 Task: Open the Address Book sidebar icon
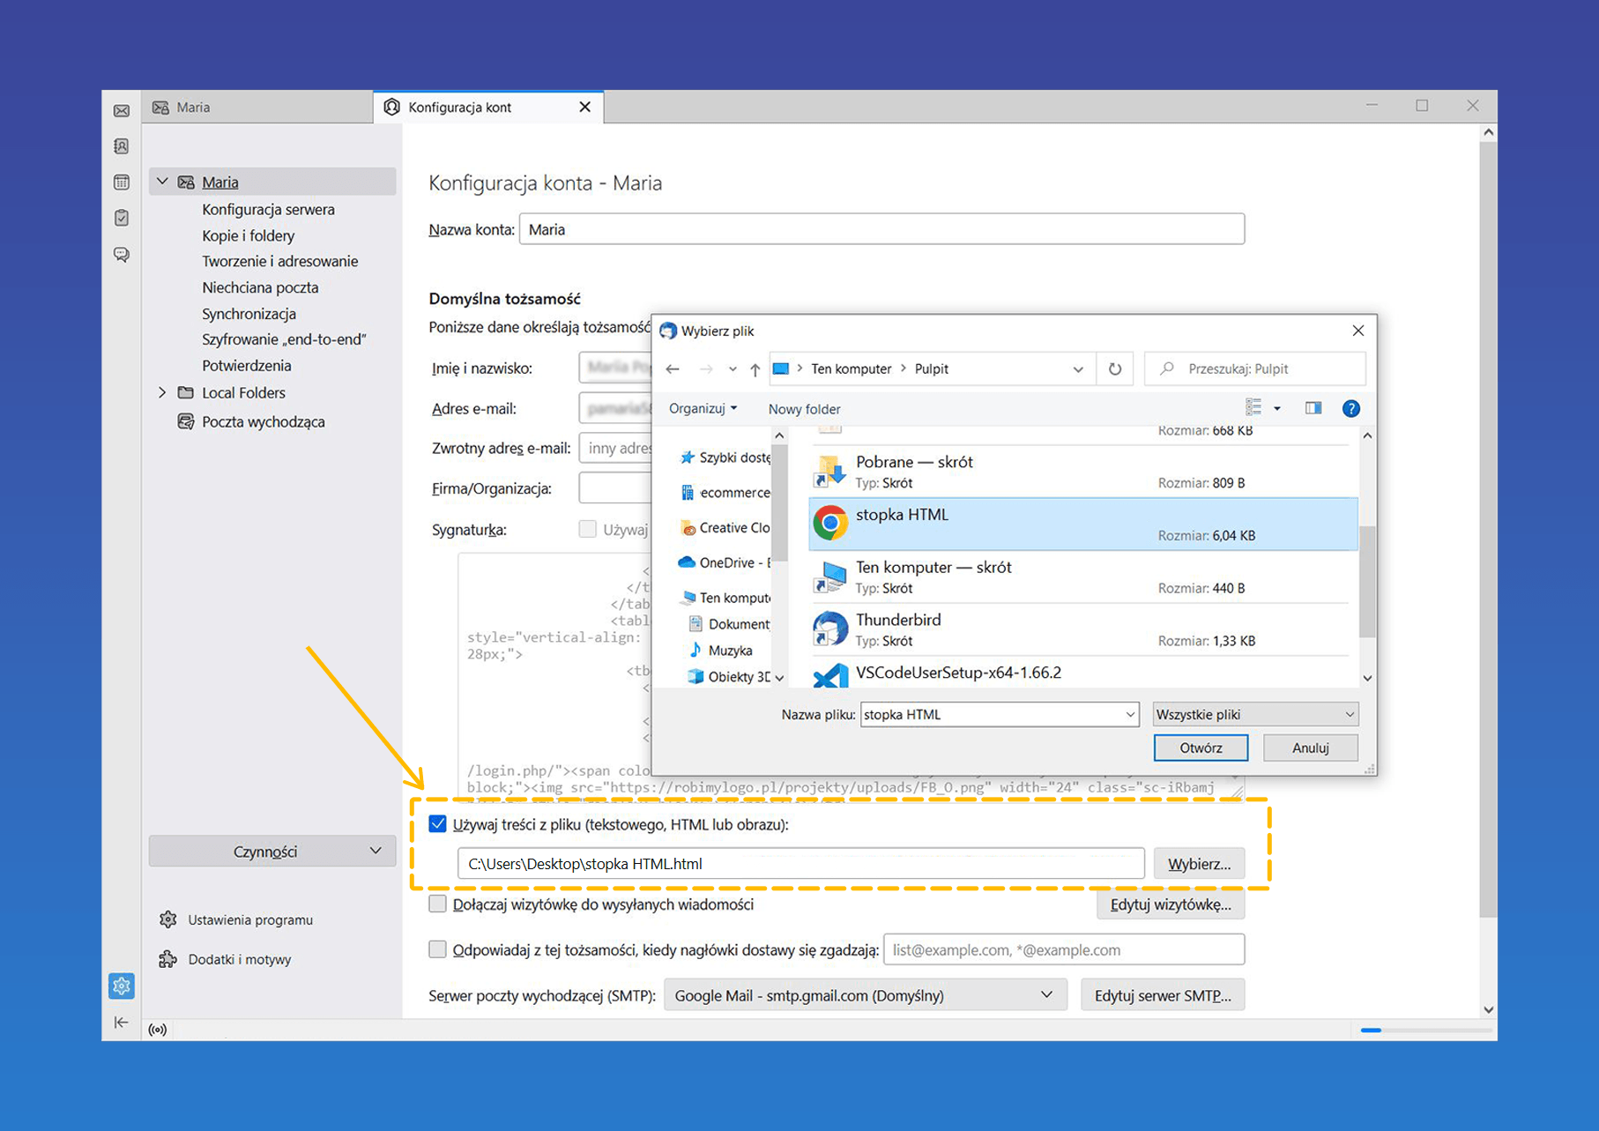coord(122,146)
